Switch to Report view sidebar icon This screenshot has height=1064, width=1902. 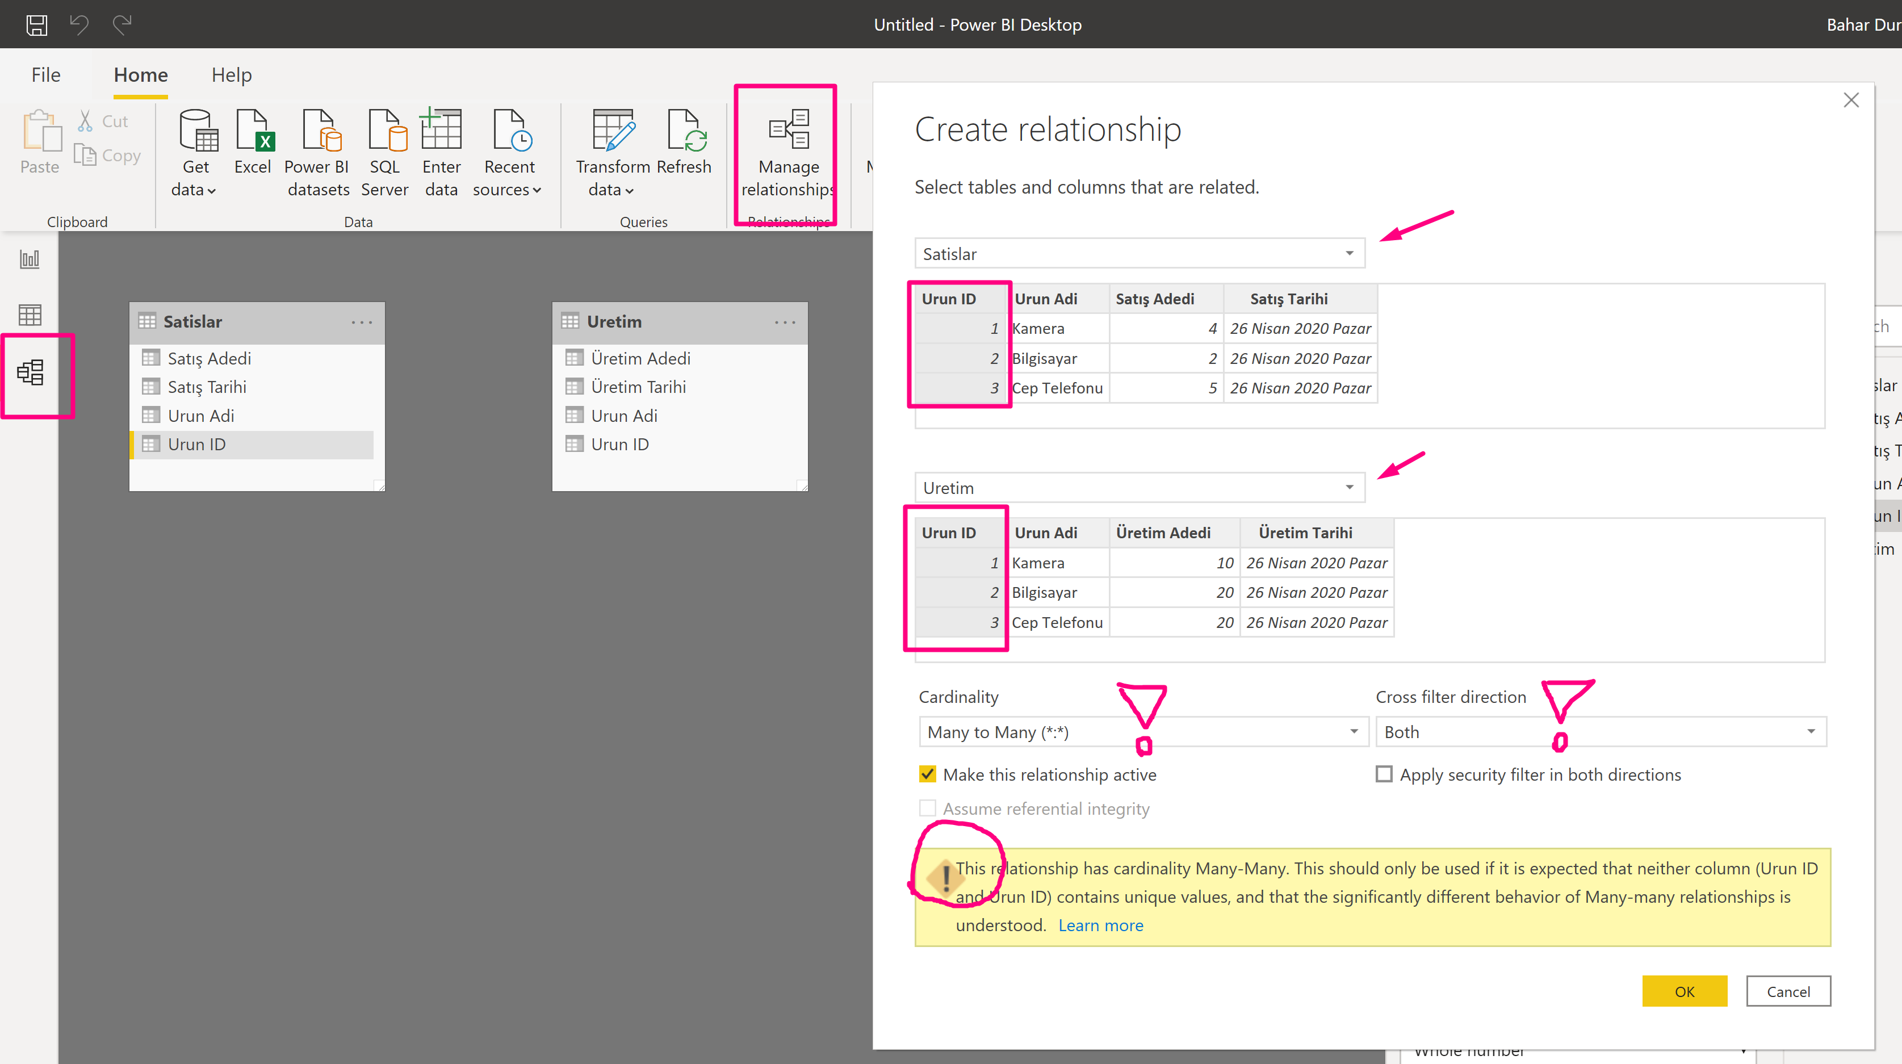coord(30,259)
